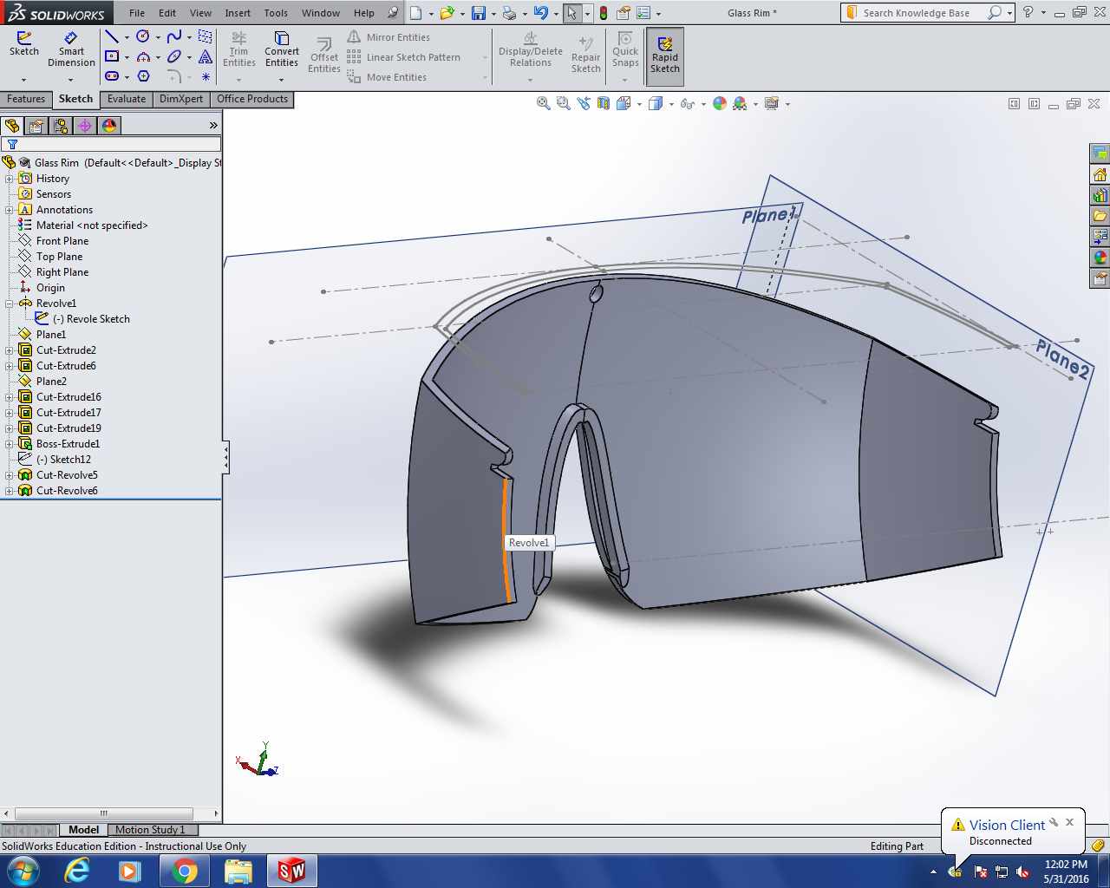Collapse the Revolve1 feature node
Viewport: 1110px width, 888px height.
pyautogui.click(x=10, y=304)
